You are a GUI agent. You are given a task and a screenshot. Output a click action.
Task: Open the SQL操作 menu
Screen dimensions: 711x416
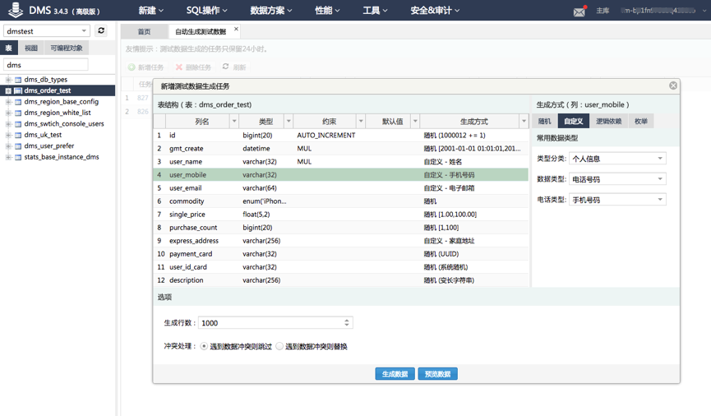click(207, 10)
